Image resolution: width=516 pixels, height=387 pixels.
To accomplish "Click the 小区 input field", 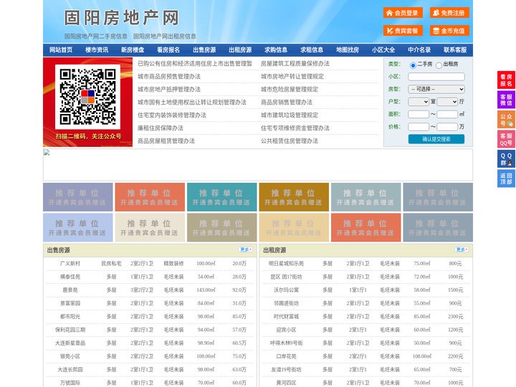I will tap(436, 77).
